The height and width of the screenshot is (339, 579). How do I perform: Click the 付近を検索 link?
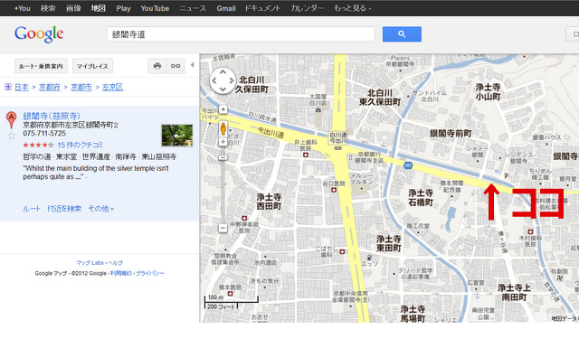pos(64,209)
